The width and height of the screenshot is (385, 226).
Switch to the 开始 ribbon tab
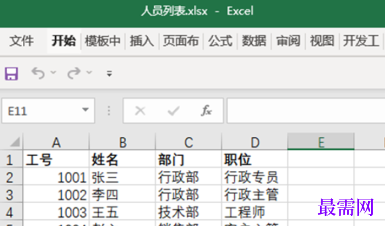(64, 41)
